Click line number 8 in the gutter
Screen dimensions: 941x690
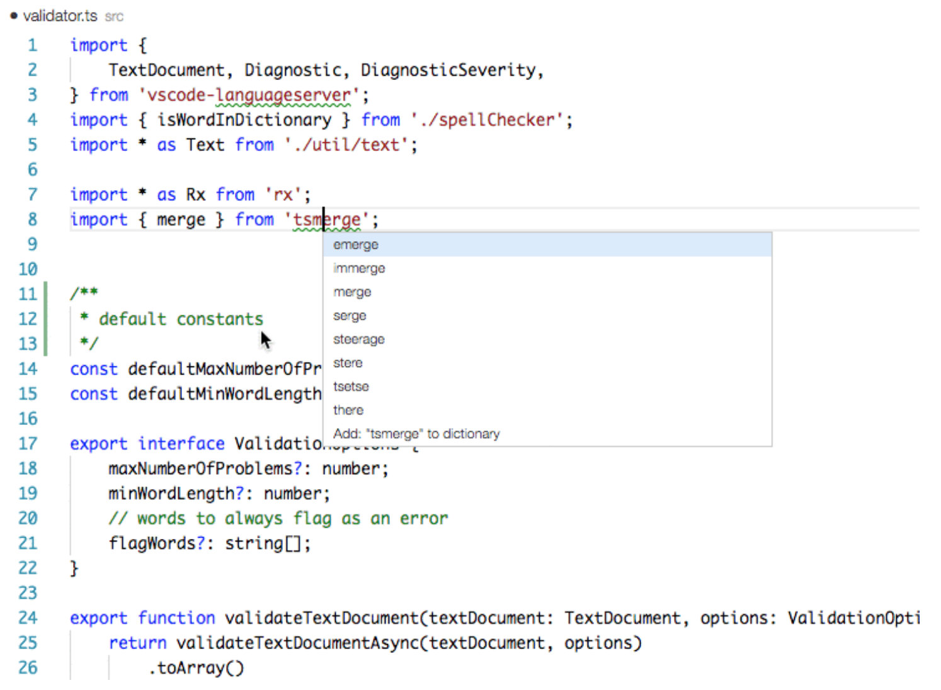click(x=31, y=219)
